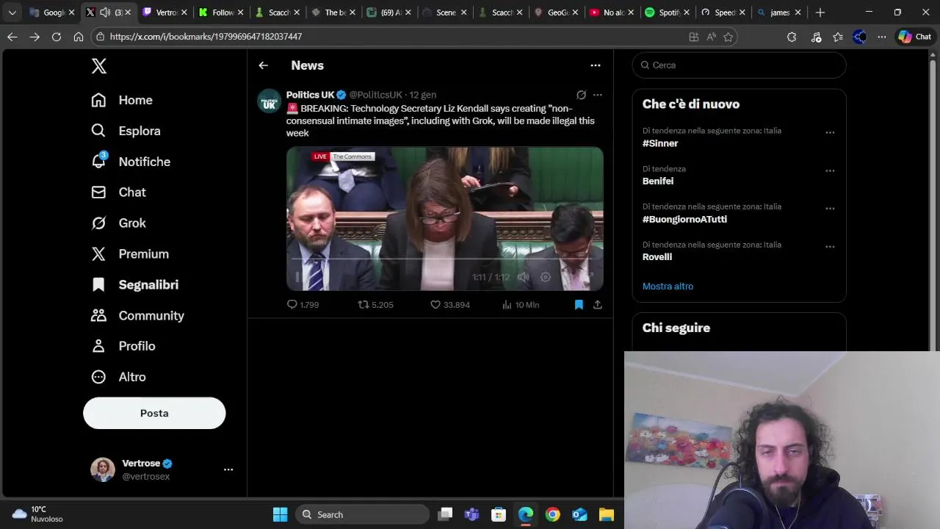The image size is (940, 529).
Task: Open the Politics UK profile avatar
Action: (x=270, y=101)
